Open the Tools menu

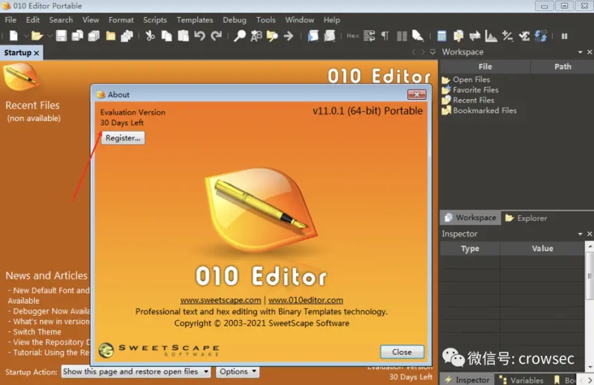click(x=265, y=20)
